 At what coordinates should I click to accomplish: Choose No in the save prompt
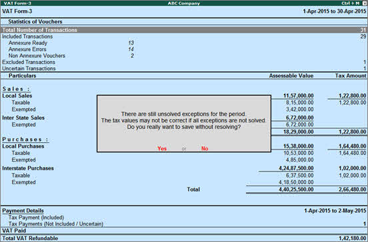(205, 148)
